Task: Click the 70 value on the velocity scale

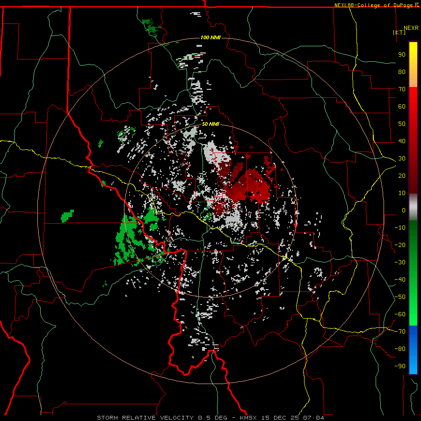Action: tap(402, 89)
